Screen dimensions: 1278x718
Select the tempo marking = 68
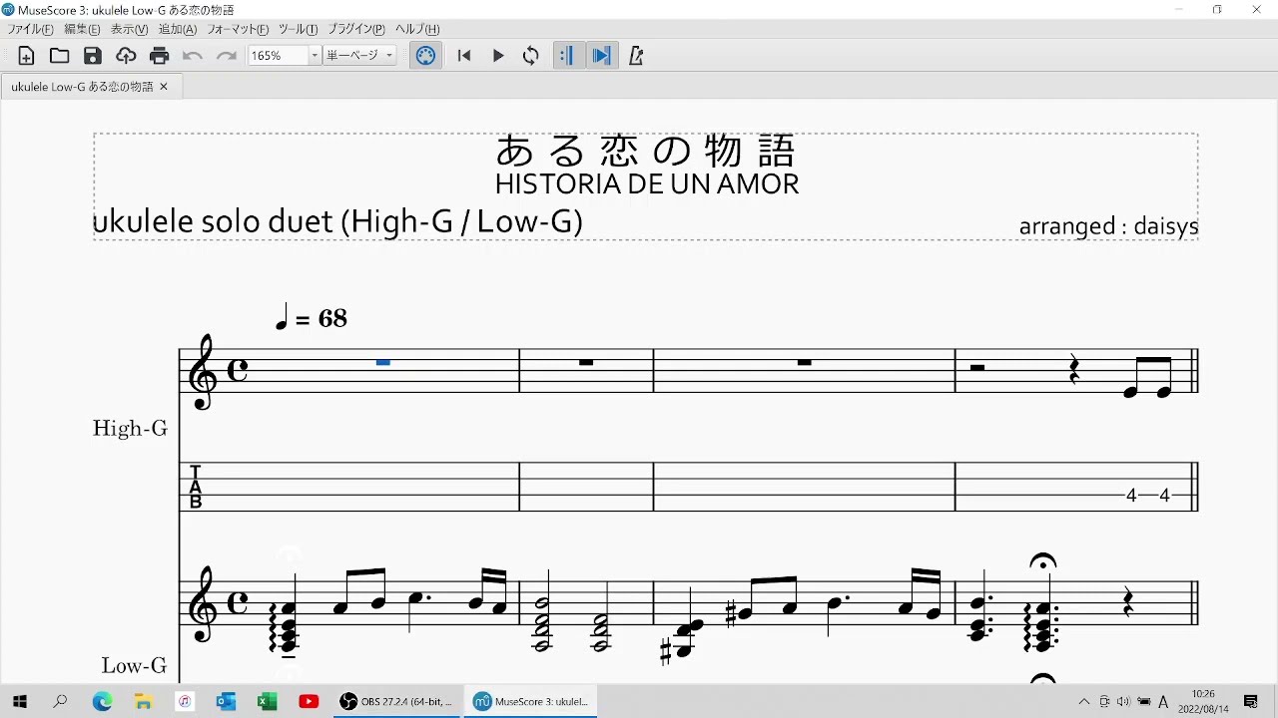point(312,318)
